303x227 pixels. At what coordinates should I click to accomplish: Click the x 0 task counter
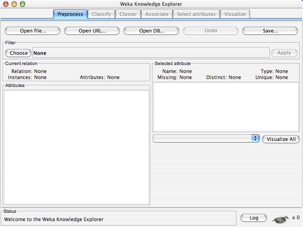click(x=296, y=218)
